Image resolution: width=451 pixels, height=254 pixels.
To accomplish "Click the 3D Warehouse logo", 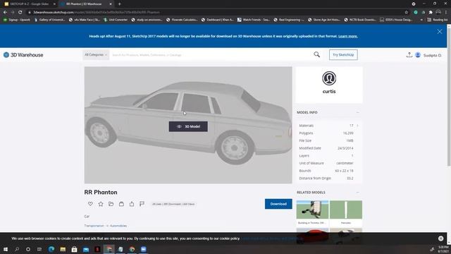I will click(23, 55).
